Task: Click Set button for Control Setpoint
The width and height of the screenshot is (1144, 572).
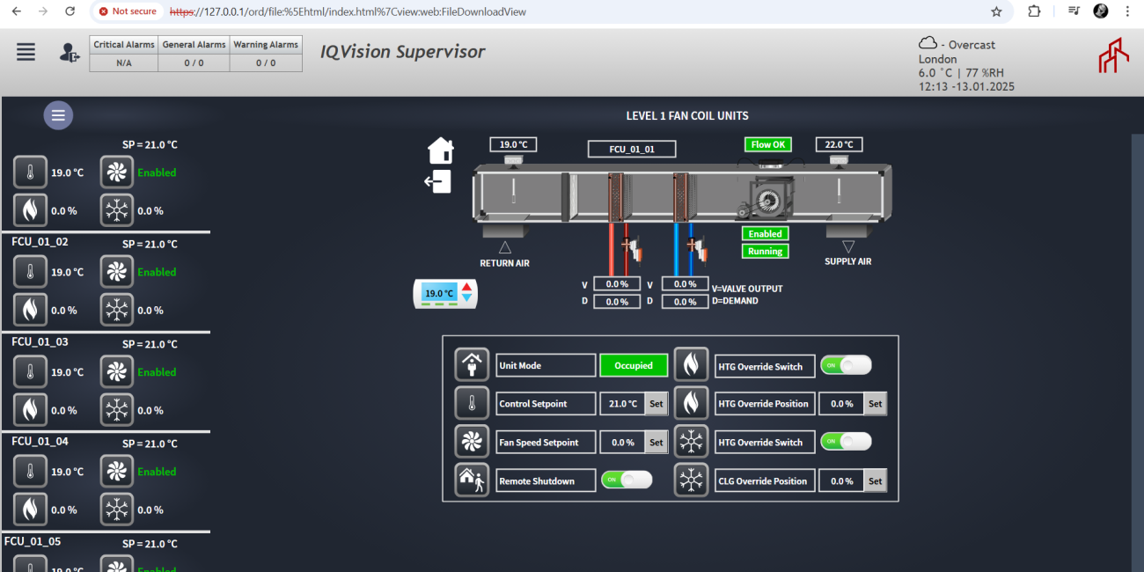Action: pos(656,404)
